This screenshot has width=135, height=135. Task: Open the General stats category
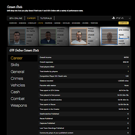[x=18, y=72]
